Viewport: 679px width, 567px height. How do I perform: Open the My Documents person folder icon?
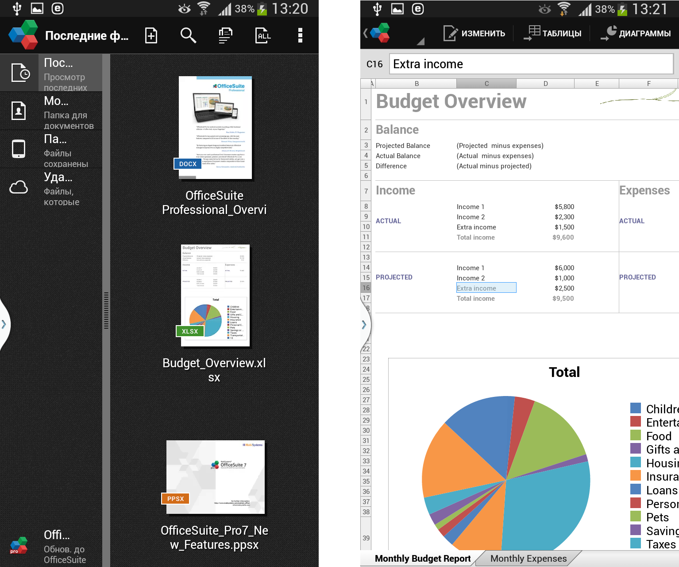(x=19, y=111)
